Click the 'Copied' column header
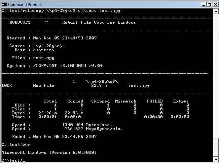219x163 pixels. (75, 101)
